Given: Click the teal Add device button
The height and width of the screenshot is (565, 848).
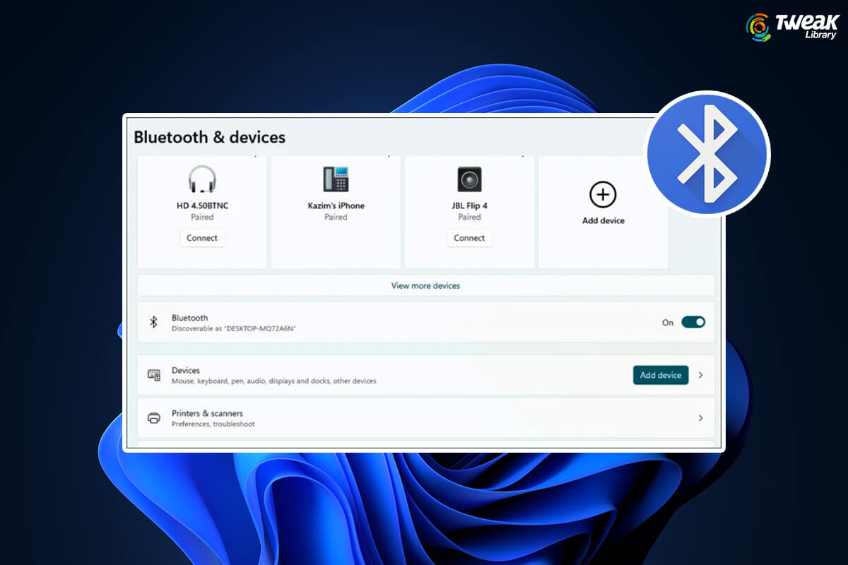Looking at the screenshot, I should 661,375.
